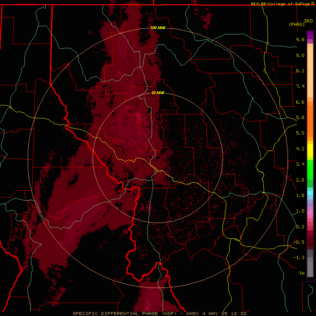316x316 pixels.
Task: Click the 2.6 legend value
Action: coord(300,180)
